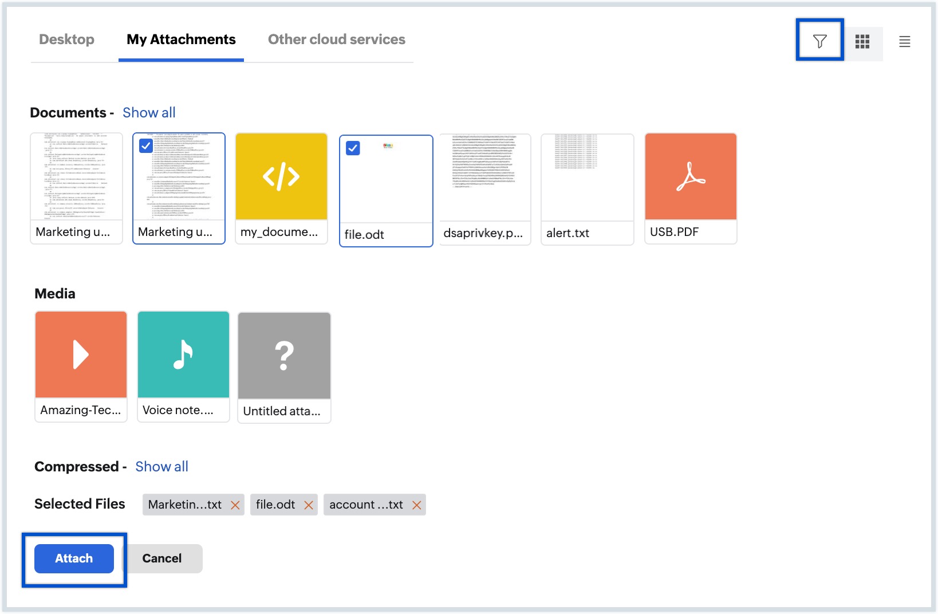Select the my_document code file icon

pos(281,177)
